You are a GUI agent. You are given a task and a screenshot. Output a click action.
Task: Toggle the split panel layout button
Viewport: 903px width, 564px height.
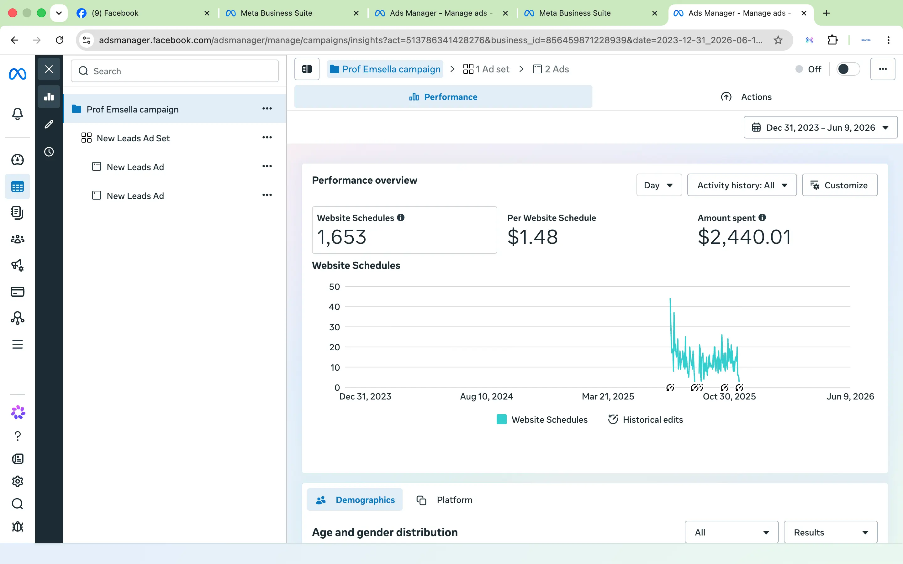[x=307, y=69]
